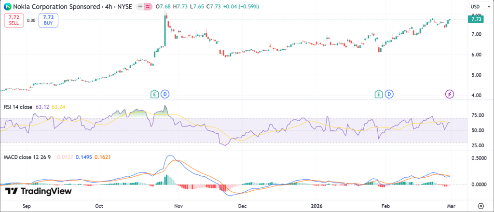Click the MACD histogram value -0.0127
The width and height of the screenshot is (494, 212).
point(63,157)
